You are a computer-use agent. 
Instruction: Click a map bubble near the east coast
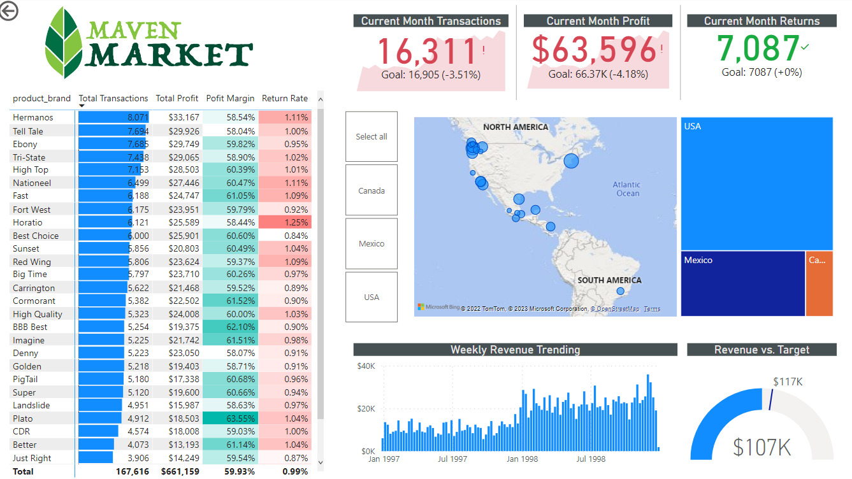[x=571, y=161]
